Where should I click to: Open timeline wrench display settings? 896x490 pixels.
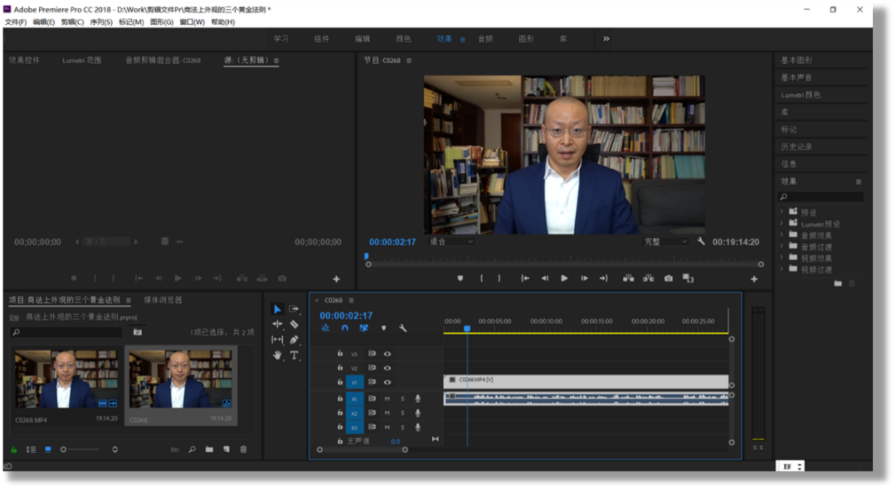click(x=403, y=328)
